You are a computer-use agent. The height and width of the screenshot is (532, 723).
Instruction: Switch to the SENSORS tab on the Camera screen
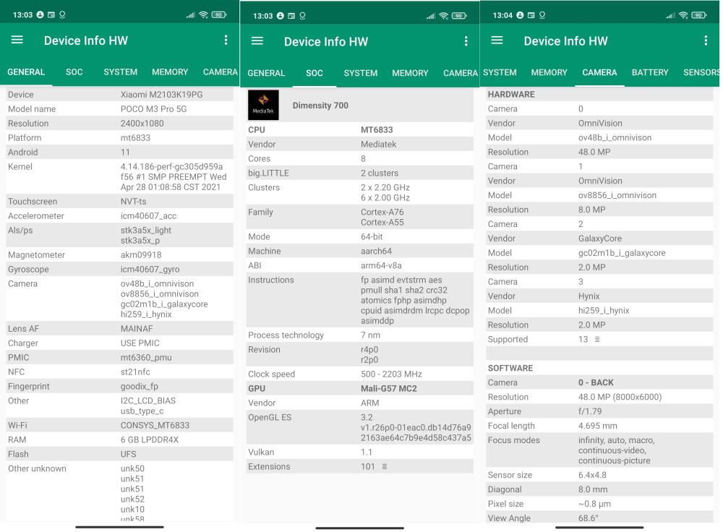pyautogui.click(x=701, y=72)
